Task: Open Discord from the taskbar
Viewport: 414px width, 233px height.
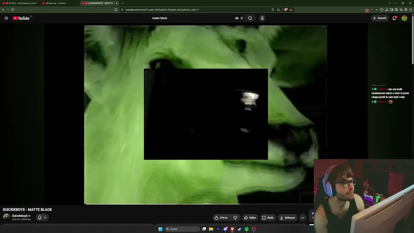Action: pyautogui.click(x=225, y=229)
